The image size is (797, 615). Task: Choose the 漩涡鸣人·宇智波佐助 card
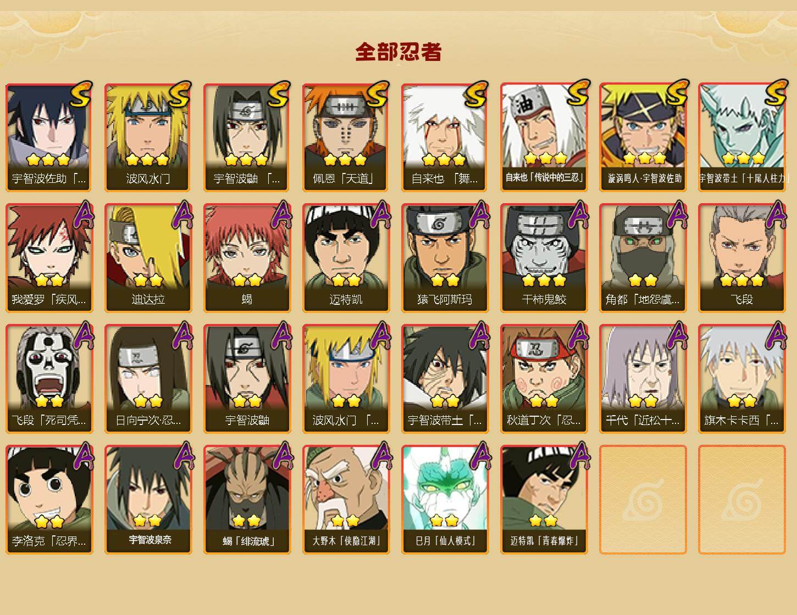coord(643,137)
